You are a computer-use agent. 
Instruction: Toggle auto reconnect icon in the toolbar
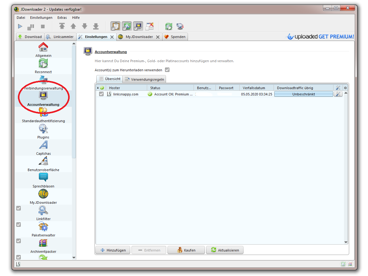pos(127,26)
